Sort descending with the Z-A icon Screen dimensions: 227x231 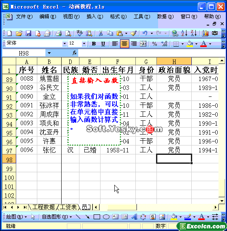click(x=194, y=33)
